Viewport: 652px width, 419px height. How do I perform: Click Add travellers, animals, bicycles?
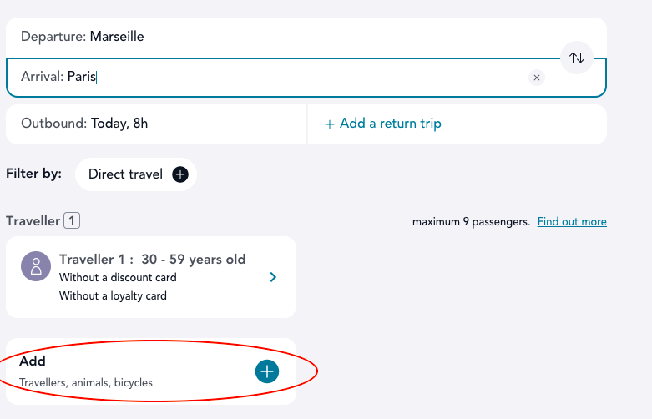pos(150,371)
